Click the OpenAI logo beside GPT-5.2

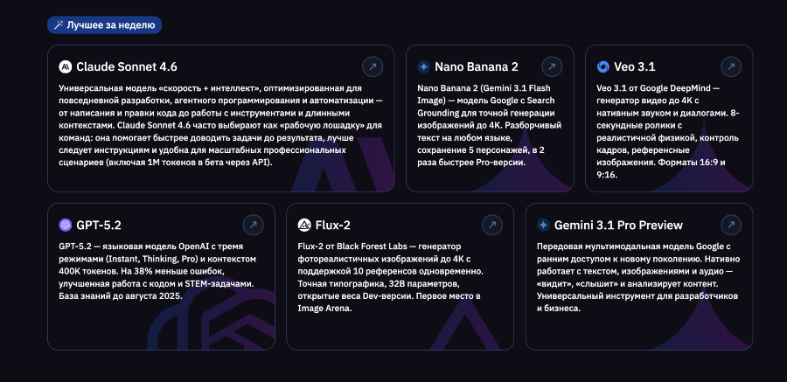coord(66,225)
